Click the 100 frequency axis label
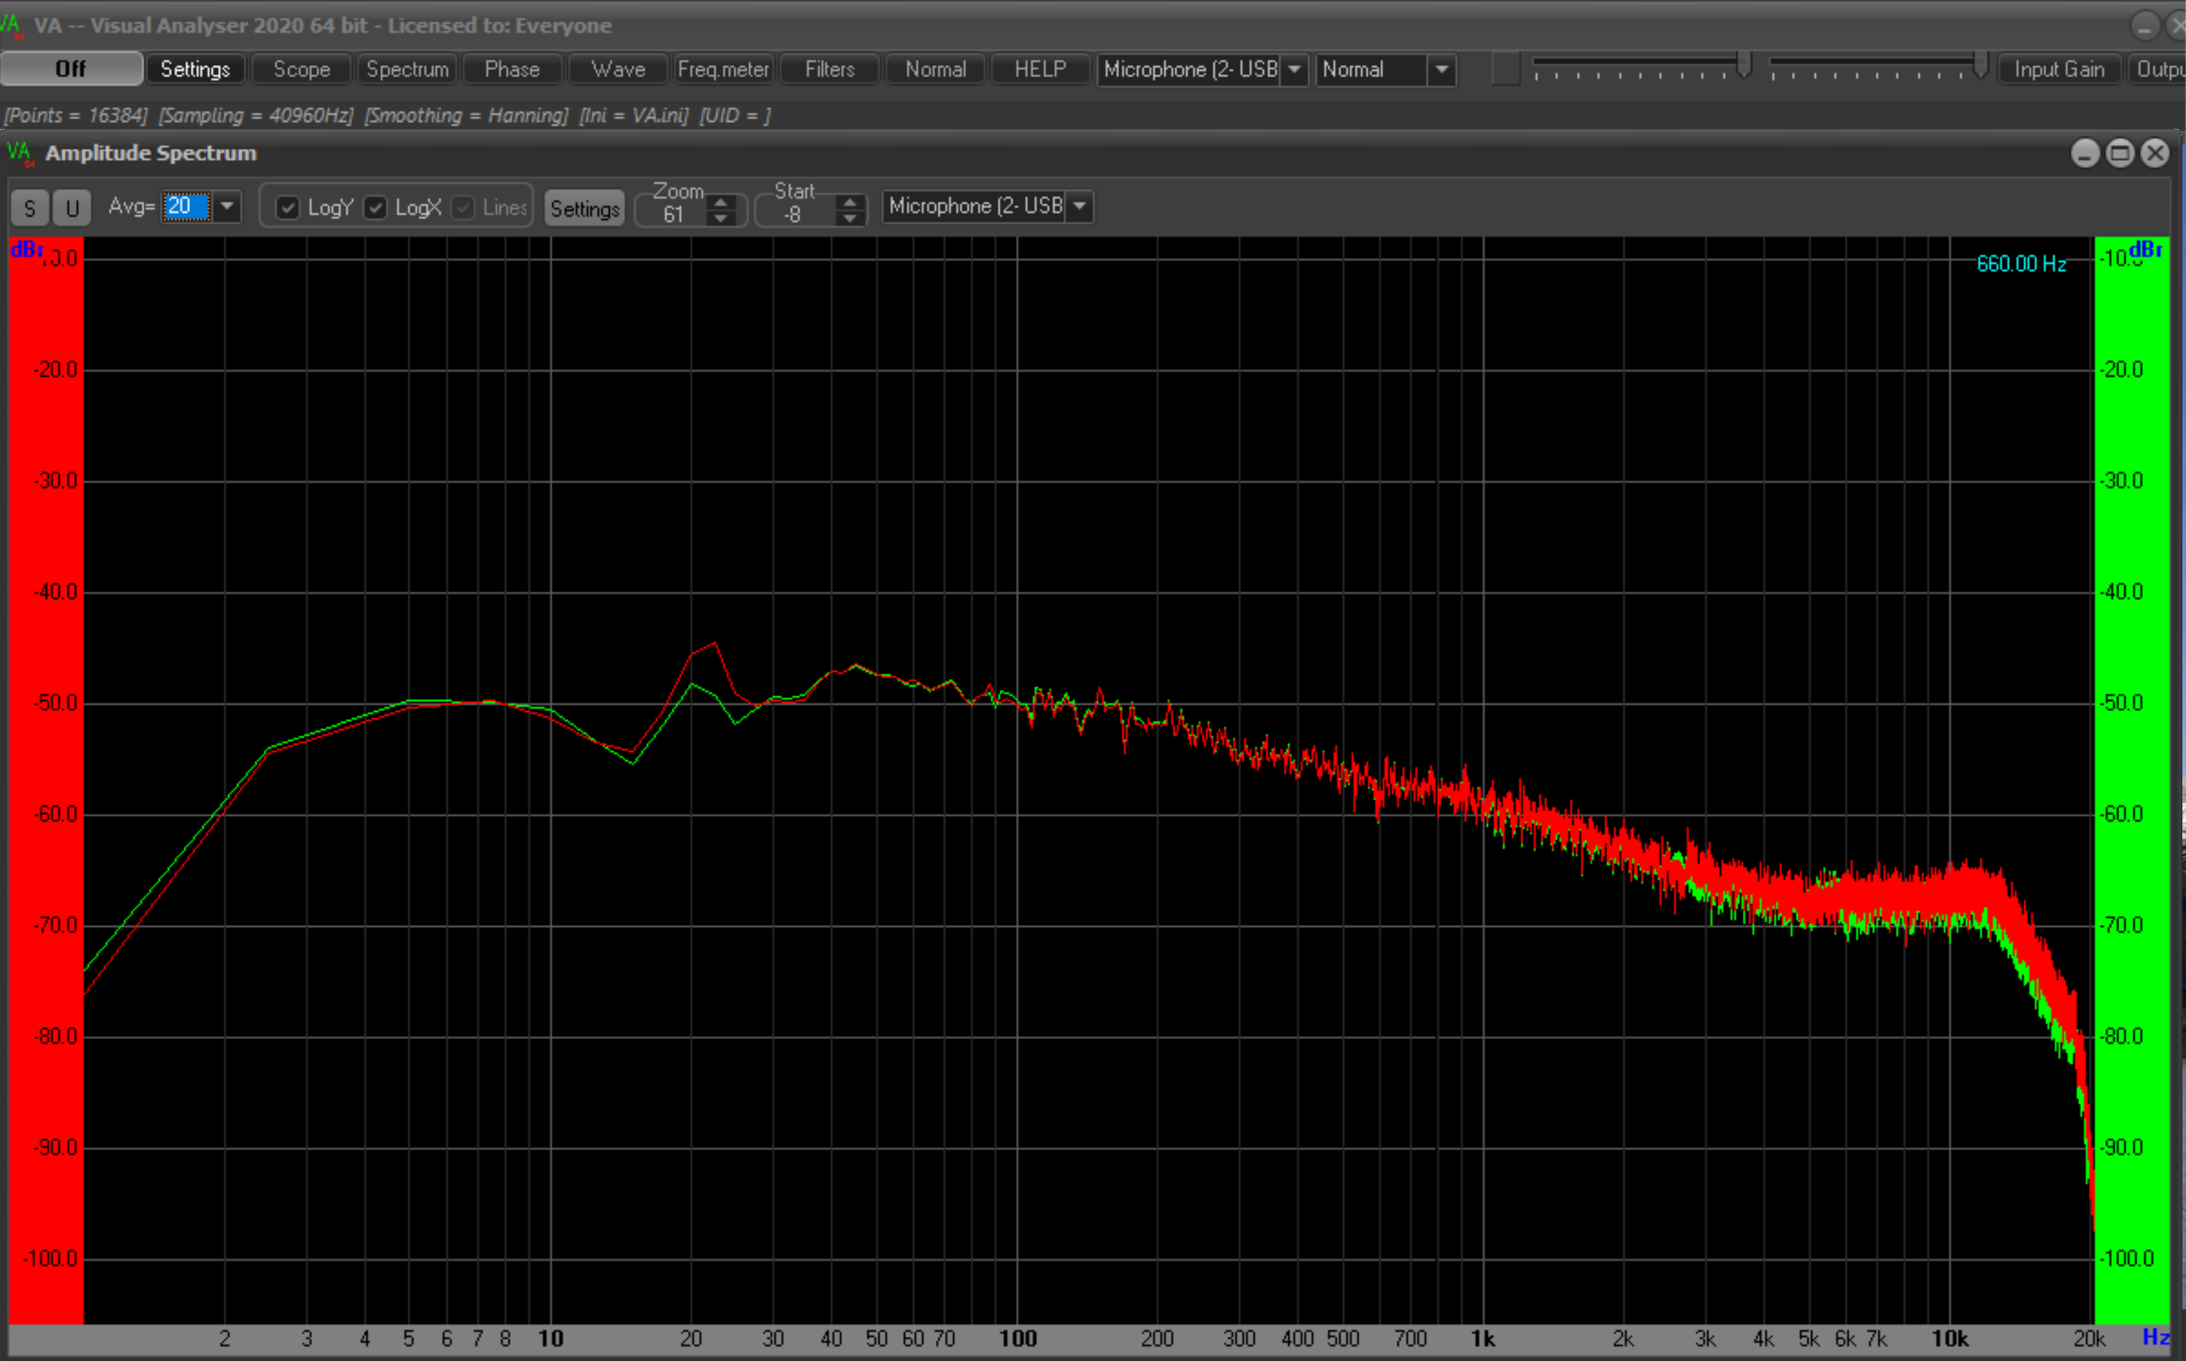2186x1361 pixels. (x=1018, y=1338)
